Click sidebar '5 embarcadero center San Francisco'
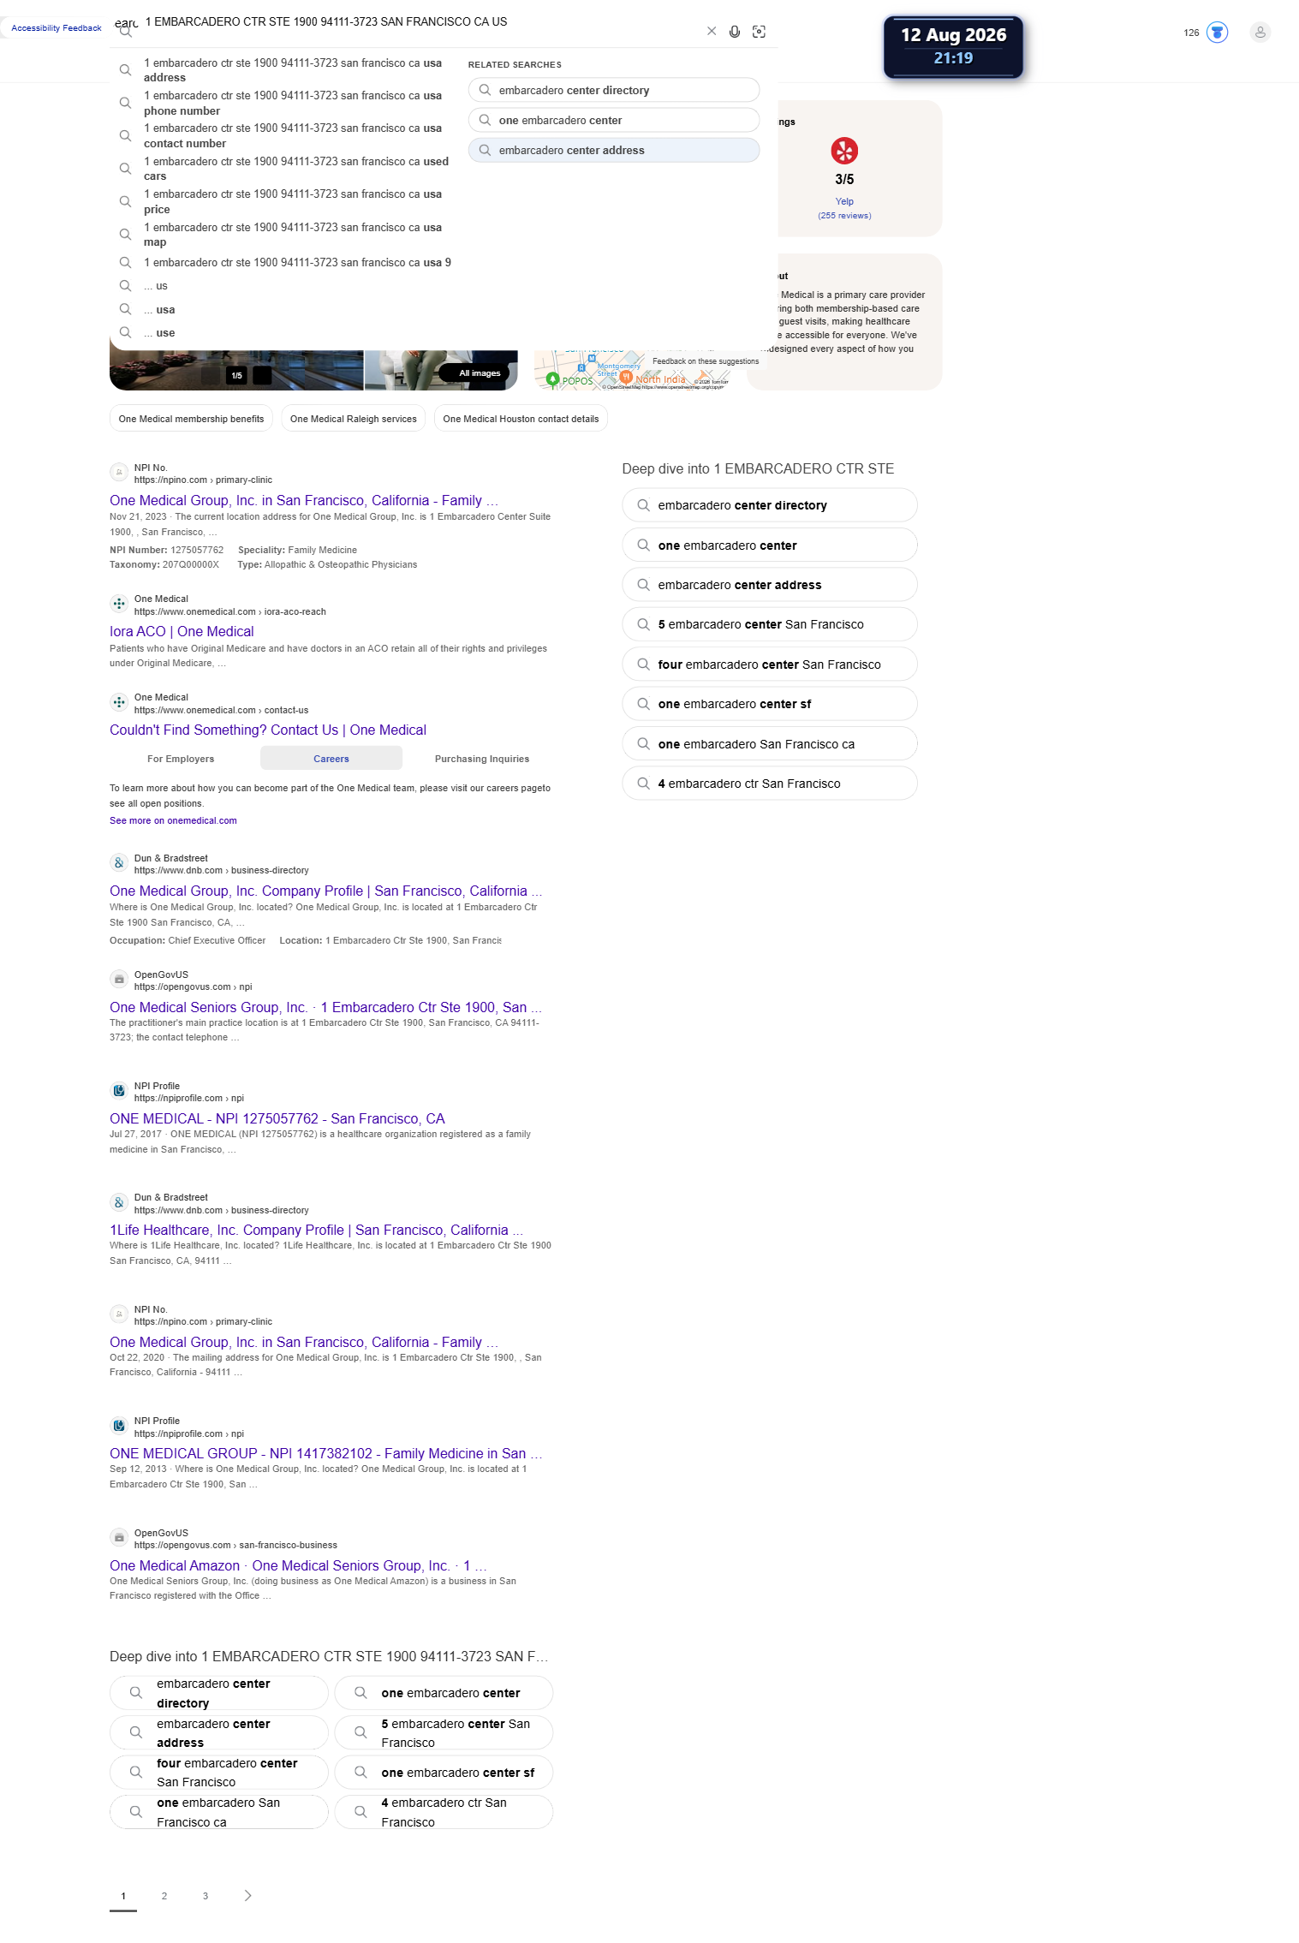The image size is (1299, 1943). click(x=770, y=624)
